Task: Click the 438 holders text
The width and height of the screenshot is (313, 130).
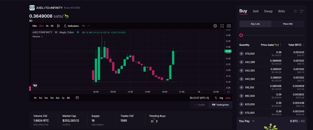Action: click(98, 125)
